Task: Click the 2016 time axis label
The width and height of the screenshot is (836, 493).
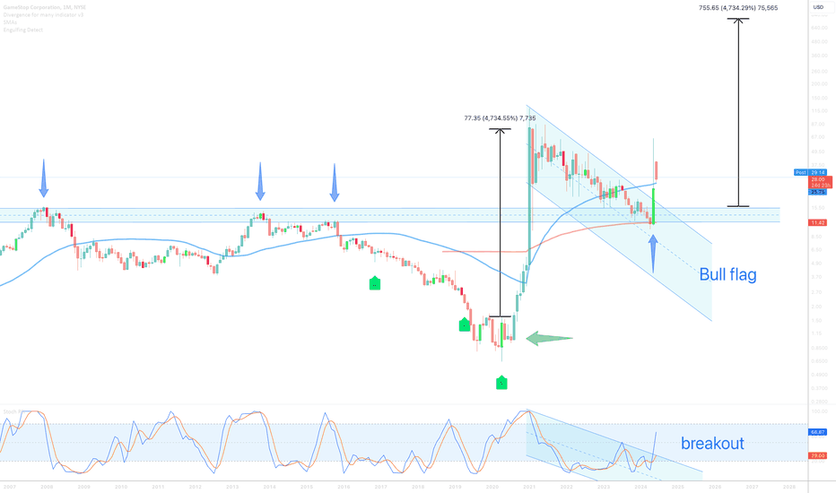Action: click(x=344, y=487)
